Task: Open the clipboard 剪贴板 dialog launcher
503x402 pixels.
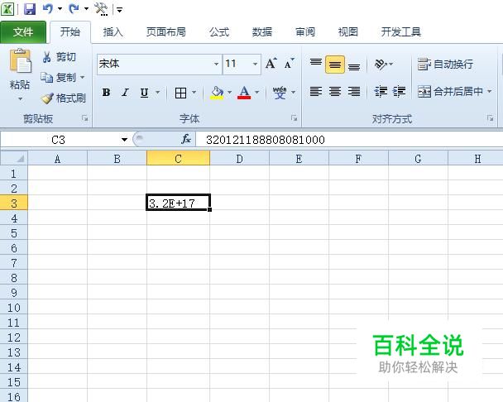Action: [x=85, y=118]
